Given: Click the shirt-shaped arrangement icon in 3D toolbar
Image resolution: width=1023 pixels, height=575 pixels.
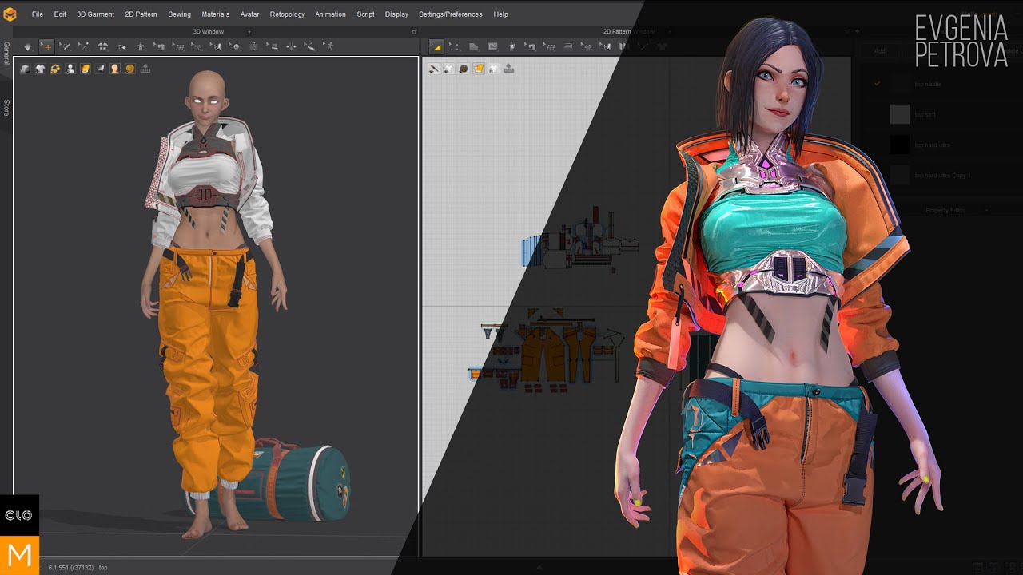Looking at the screenshot, I should pos(102,46).
